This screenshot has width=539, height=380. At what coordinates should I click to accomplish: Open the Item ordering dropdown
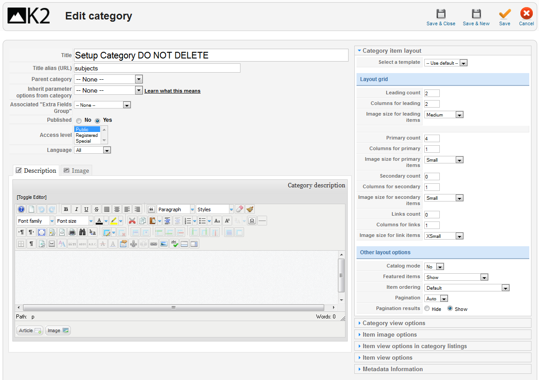click(x=467, y=288)
